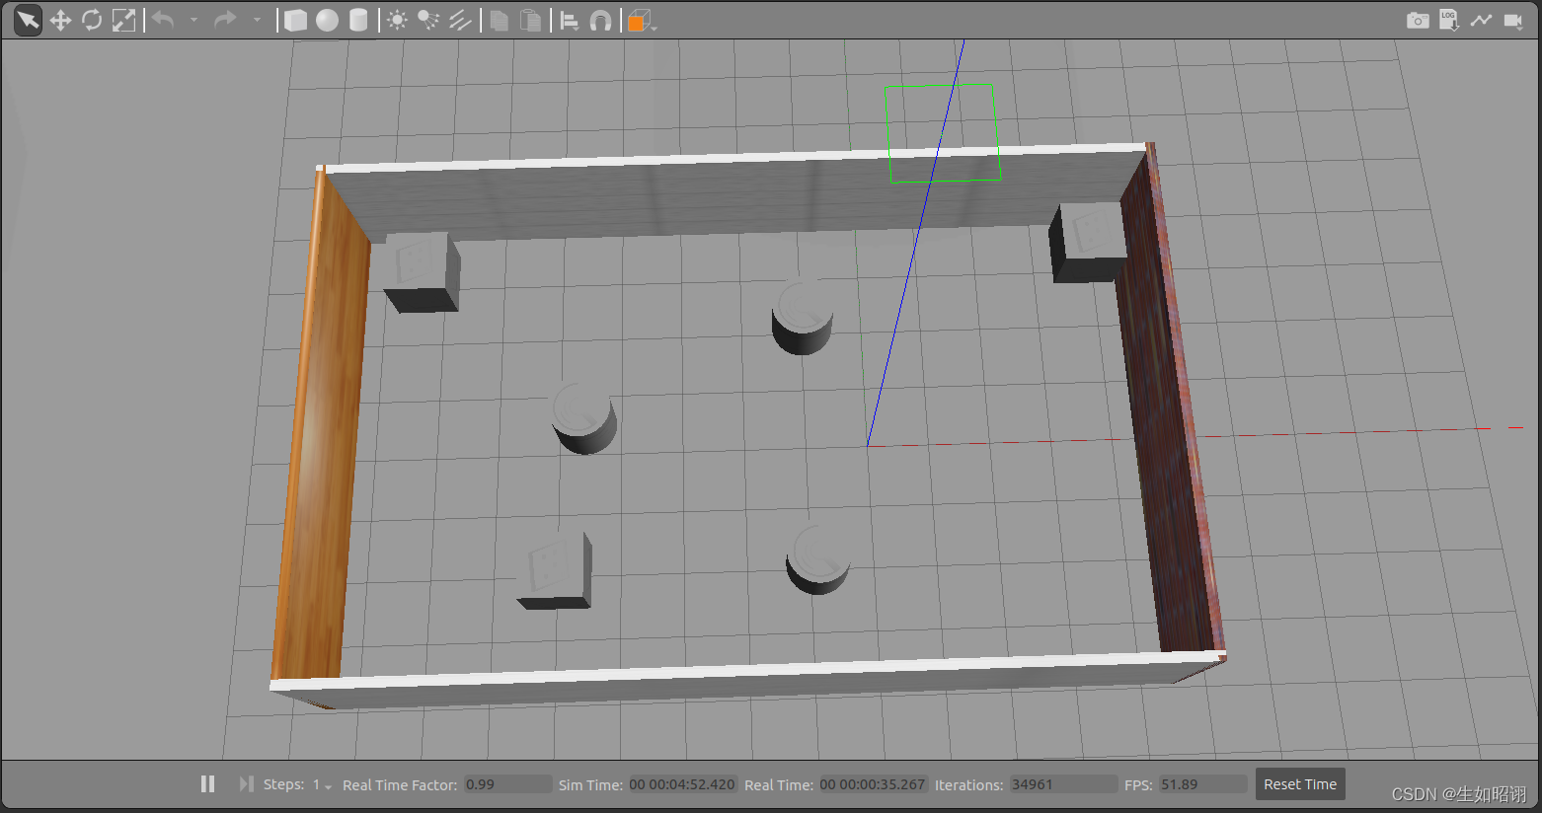The width and height of the screenshot is (1542, 813).
Task: Select the cylinder nearest the back wall
Action: pos(802,317)
